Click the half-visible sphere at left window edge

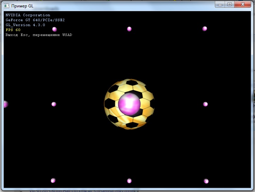pos(5,104)
